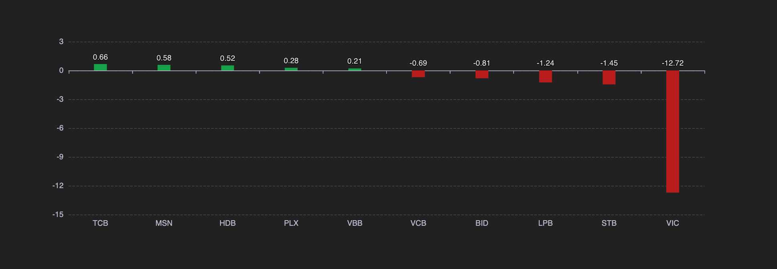Click the 3 y-axis tick label
The image size is (777, 269).
click(x=61, y=42)
